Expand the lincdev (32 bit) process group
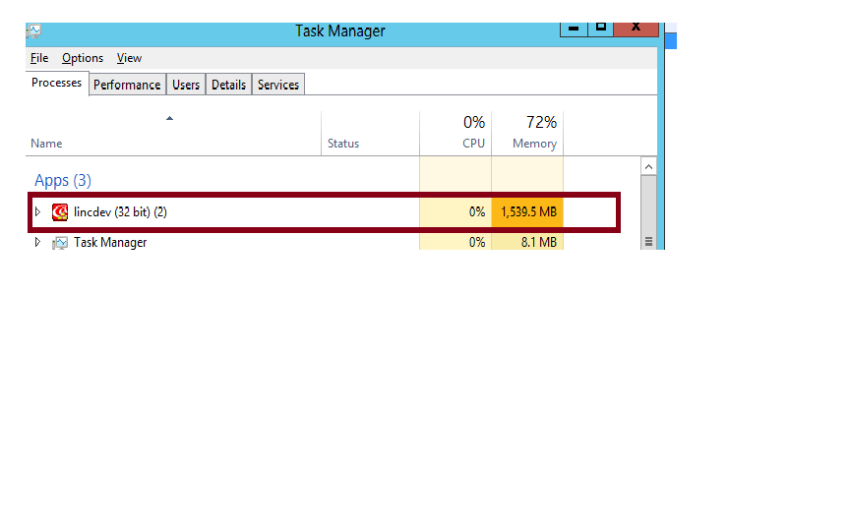 38,211
